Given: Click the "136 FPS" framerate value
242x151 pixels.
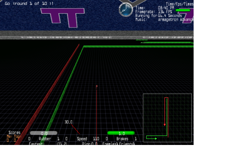Looking at the screenshot, I should (165, 12).
